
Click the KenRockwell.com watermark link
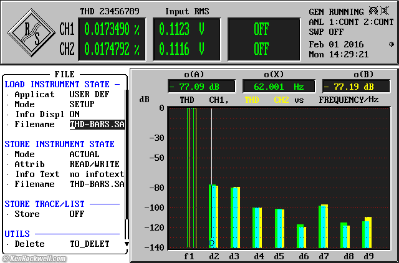(32, 257)
